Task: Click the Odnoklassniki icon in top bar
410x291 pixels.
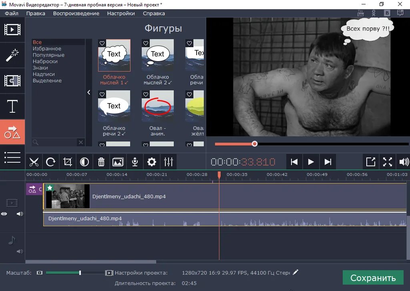Action: 374,13
